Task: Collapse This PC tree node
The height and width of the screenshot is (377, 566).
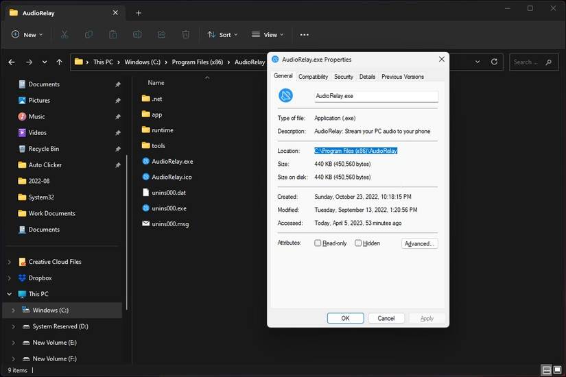Action: (x=10, y=294)
